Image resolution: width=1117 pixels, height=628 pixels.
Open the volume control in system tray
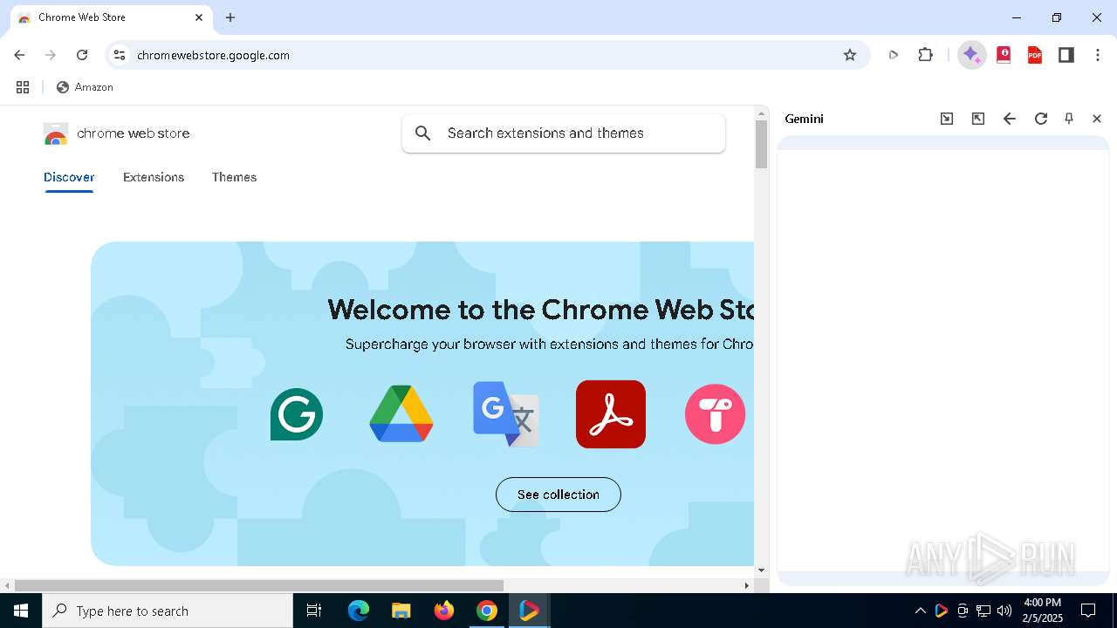tap(1004, 611)
